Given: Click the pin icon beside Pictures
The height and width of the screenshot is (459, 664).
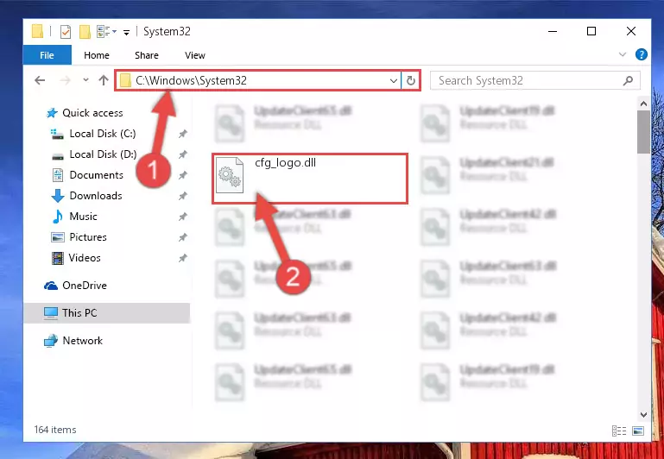Looking at the screenshot, I should (182, 237).
